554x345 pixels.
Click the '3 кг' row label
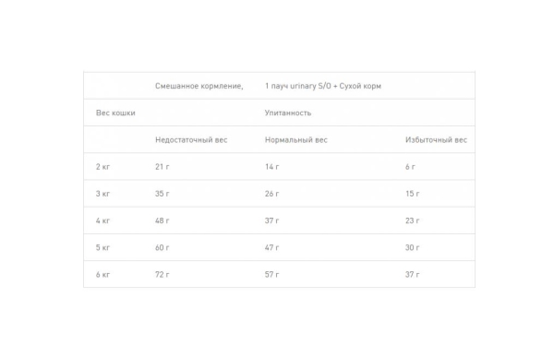[102, 194]
